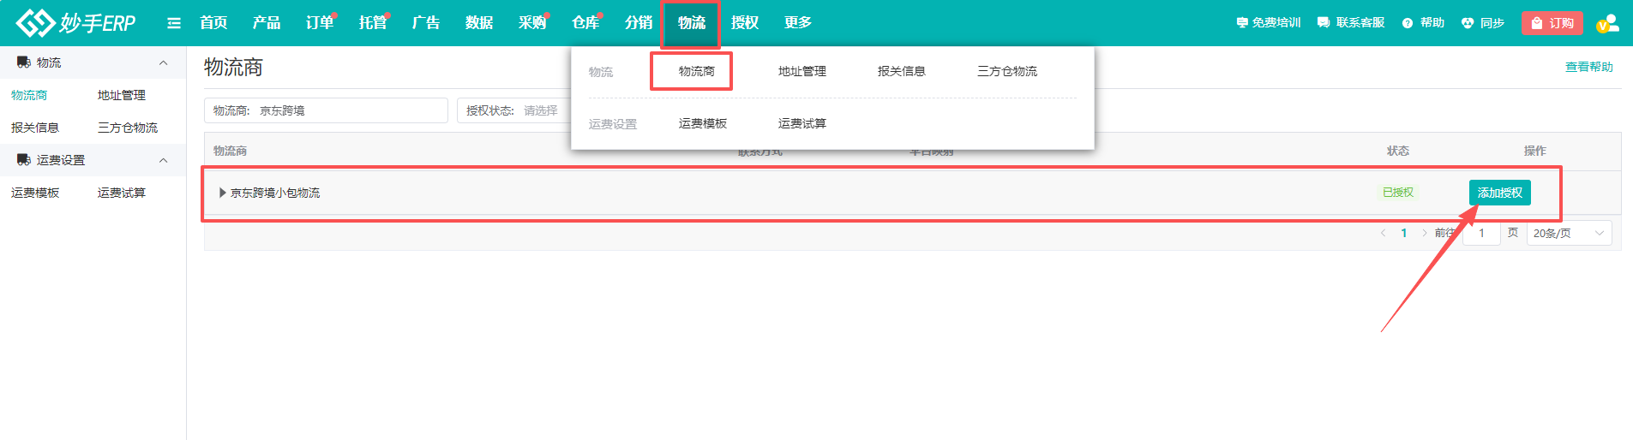Select 地址管理 in the dropdown menu
1633x440 pixels.
[x=801, y=71]
